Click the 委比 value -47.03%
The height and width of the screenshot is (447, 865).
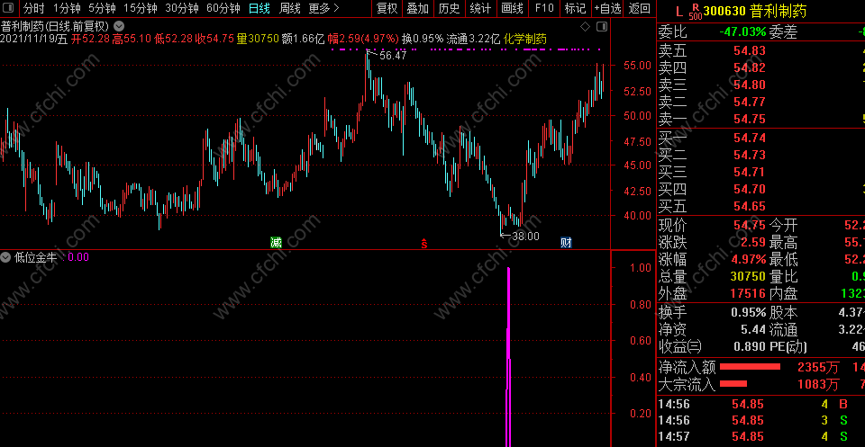[x=742, y=32]
